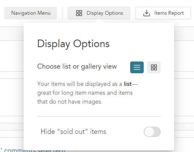Click the "Choose list or gallery view" label
The image size is (194, 152).
pyautogui.click(x=77, y=67)
